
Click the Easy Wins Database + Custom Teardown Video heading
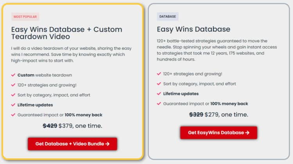[67, 33]
